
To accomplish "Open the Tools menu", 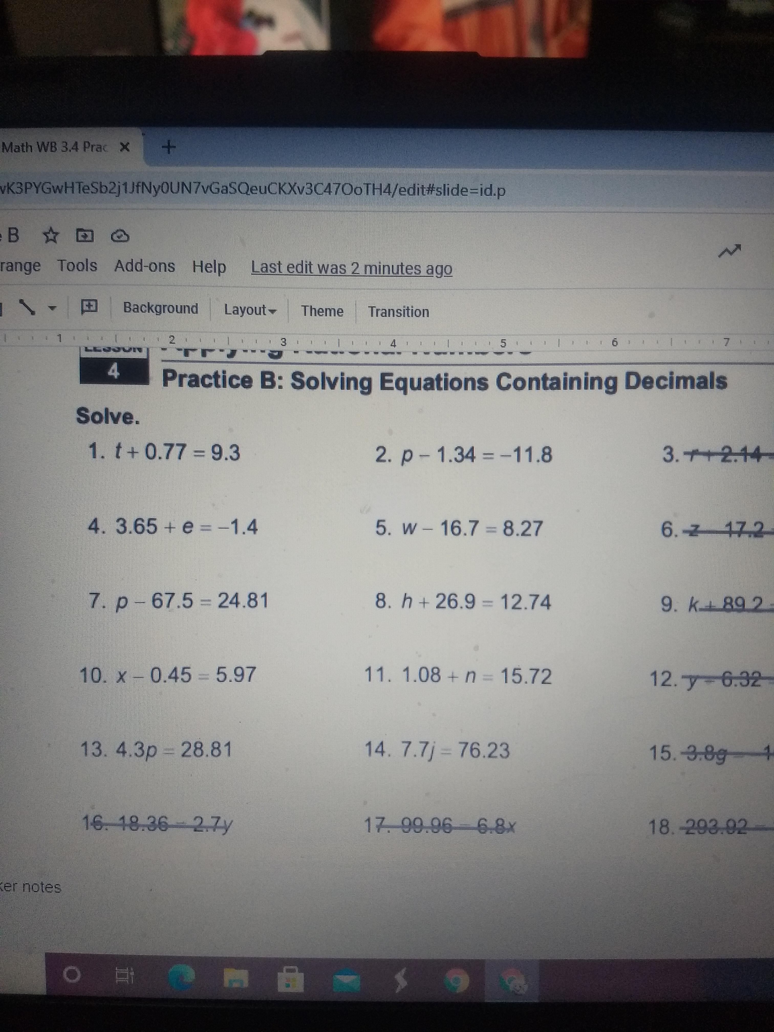I will point(78,265).
